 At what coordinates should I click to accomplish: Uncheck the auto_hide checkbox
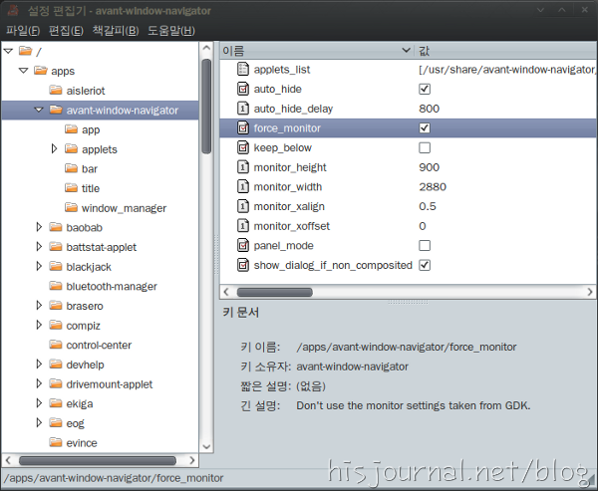pyautogui.click(x=425, y=89)
